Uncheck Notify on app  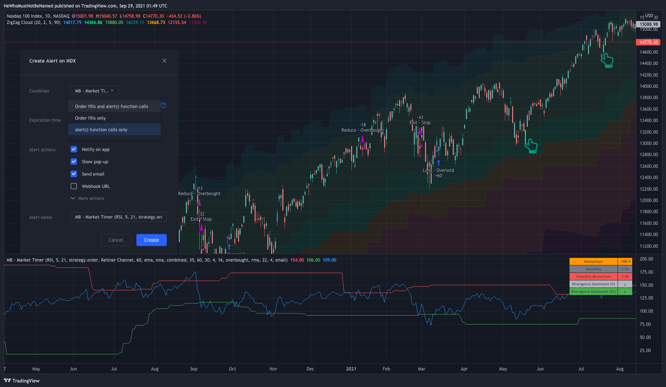coord(74,149)
